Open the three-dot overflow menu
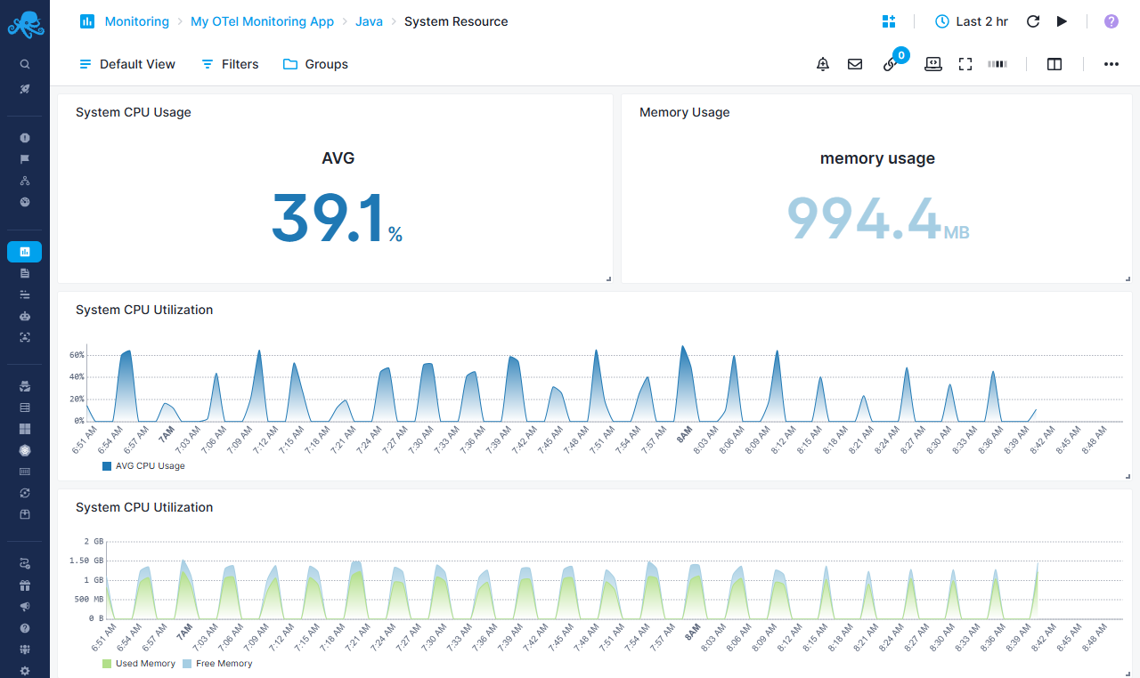 click(1111, 63)
